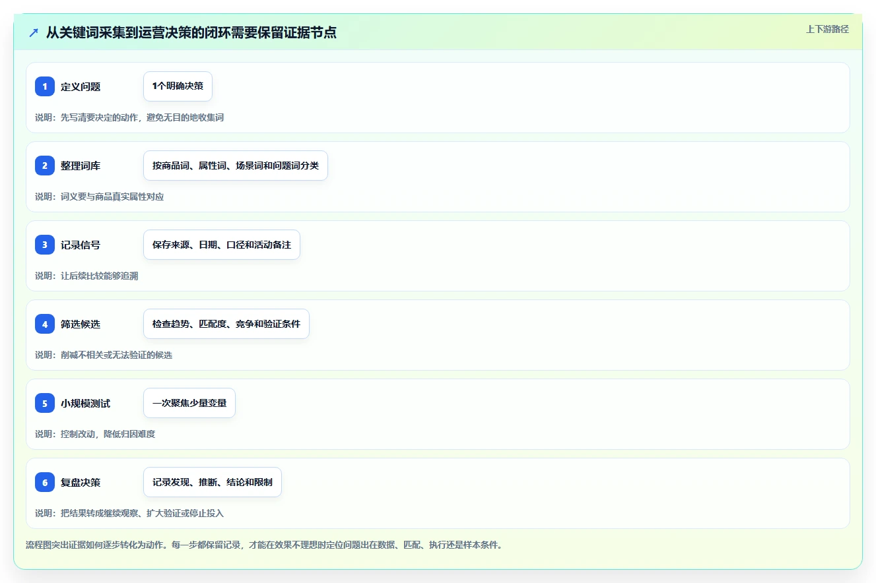The image size is (876, 583).
Task: Click the 记录信号 step label
Action: click(81, 245)
